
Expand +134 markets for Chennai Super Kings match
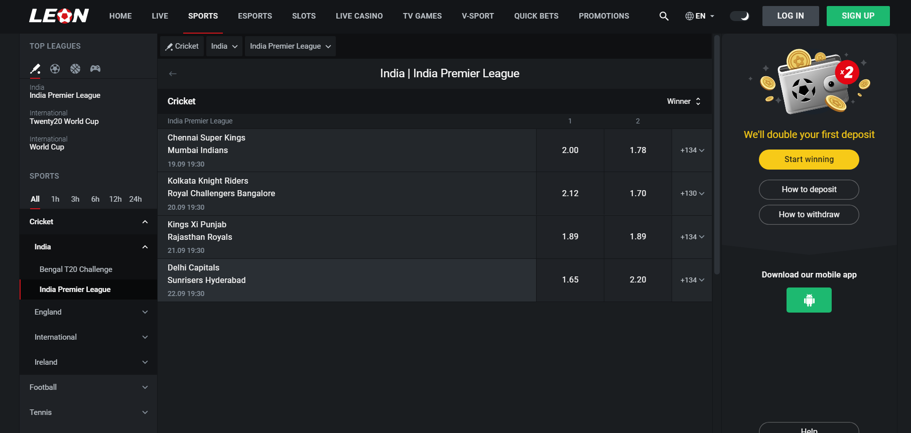click(692, 151)
